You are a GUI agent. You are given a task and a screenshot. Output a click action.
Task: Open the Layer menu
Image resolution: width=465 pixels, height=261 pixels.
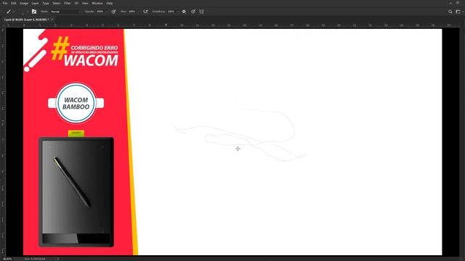pos(36,3)
